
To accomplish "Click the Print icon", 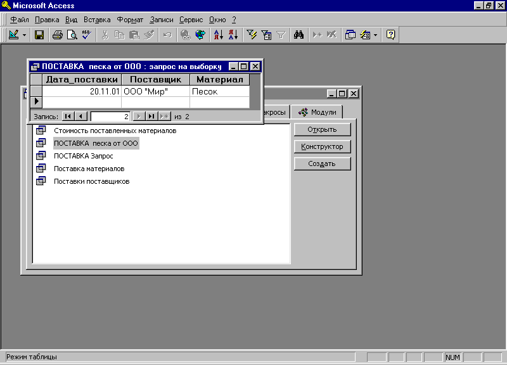I will [58, 35].
